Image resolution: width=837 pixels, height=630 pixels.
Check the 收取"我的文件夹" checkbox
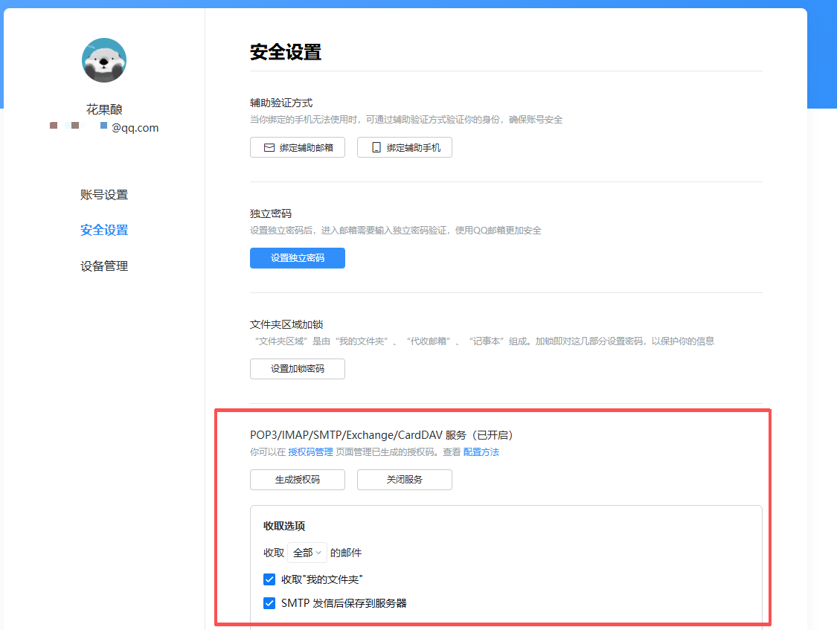click(x=269, y=579)
